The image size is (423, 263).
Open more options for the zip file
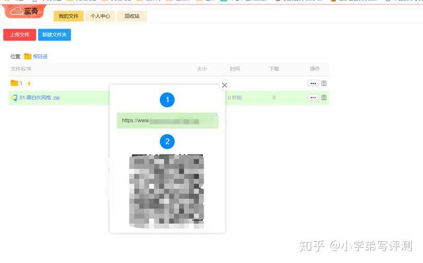313,98
